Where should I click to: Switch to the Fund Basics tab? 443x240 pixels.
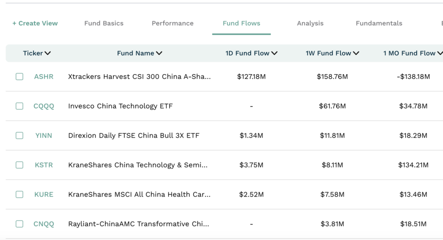tap(104, 23)
